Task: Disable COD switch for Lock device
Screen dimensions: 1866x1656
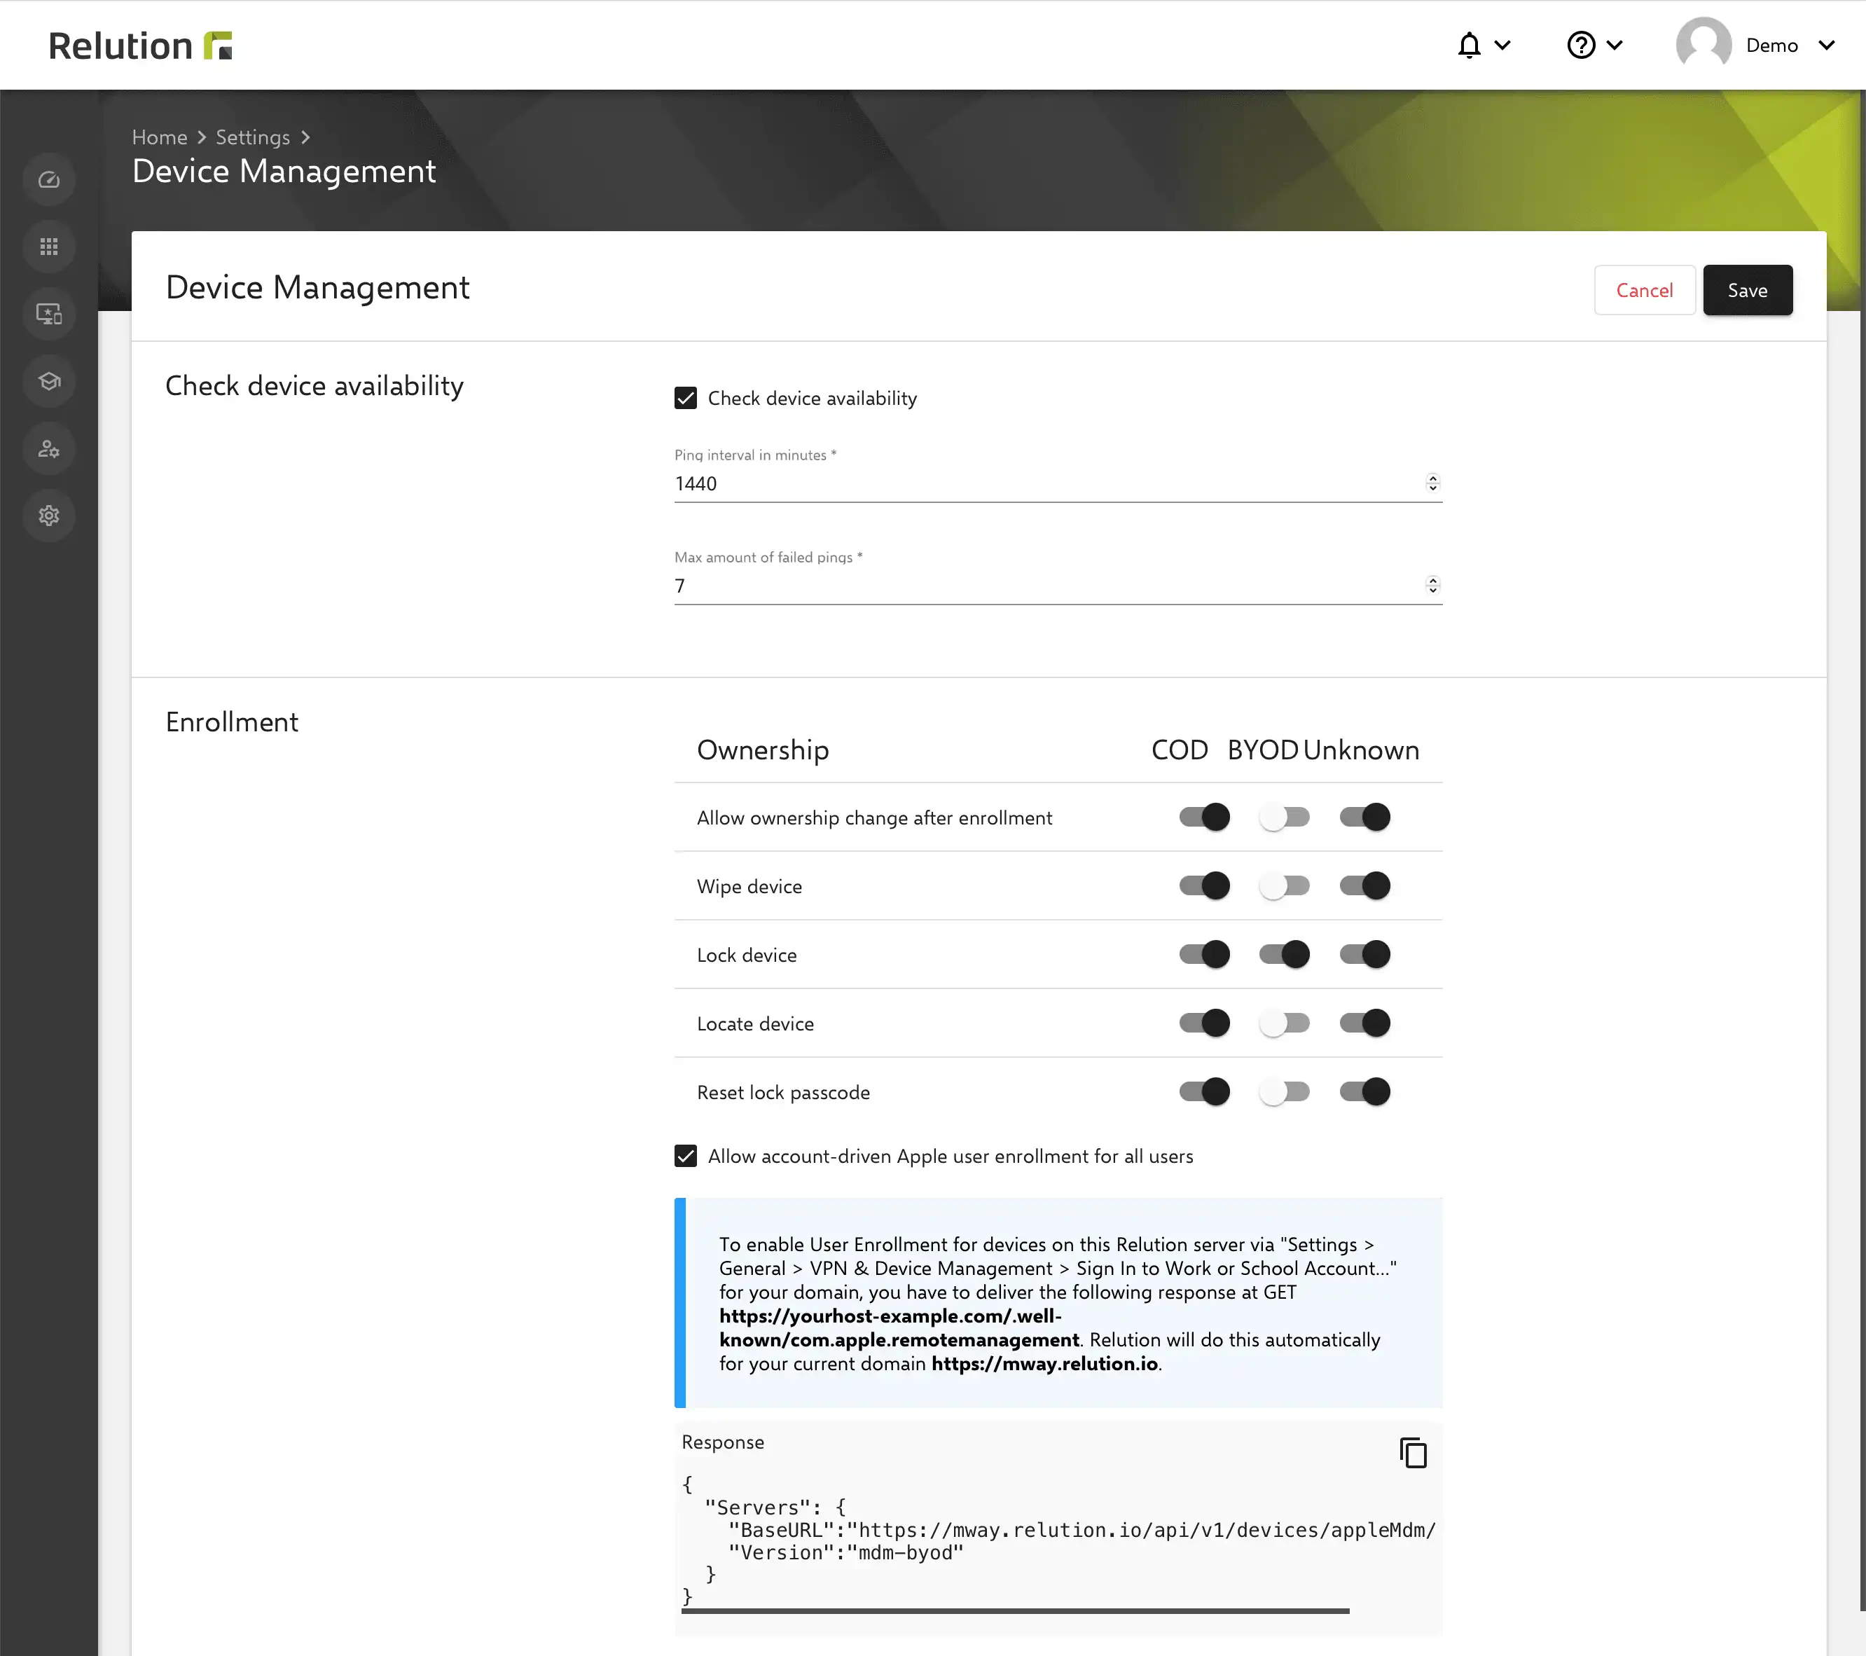Action: (x=1204, y=954)
